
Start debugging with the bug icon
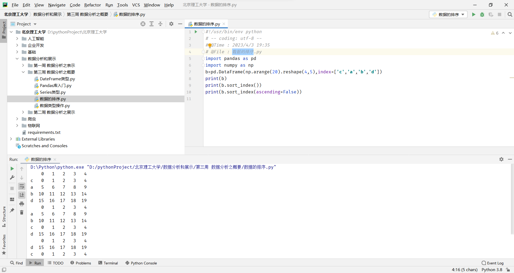coord(482,14)
